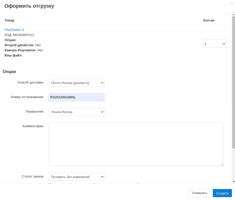
Task: Expand the Перевозчик dropdown
Action: (77, 112)
